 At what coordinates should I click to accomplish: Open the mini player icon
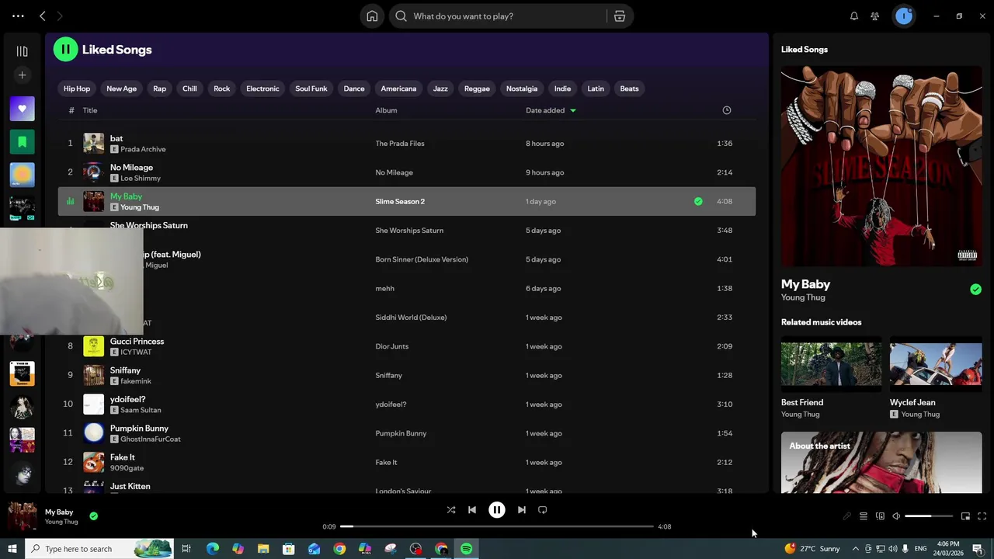pos(965,516)
